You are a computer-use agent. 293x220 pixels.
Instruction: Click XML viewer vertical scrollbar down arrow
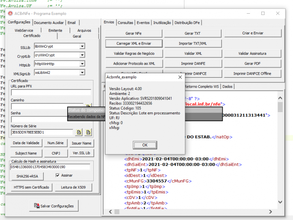[x=280, y=202]
